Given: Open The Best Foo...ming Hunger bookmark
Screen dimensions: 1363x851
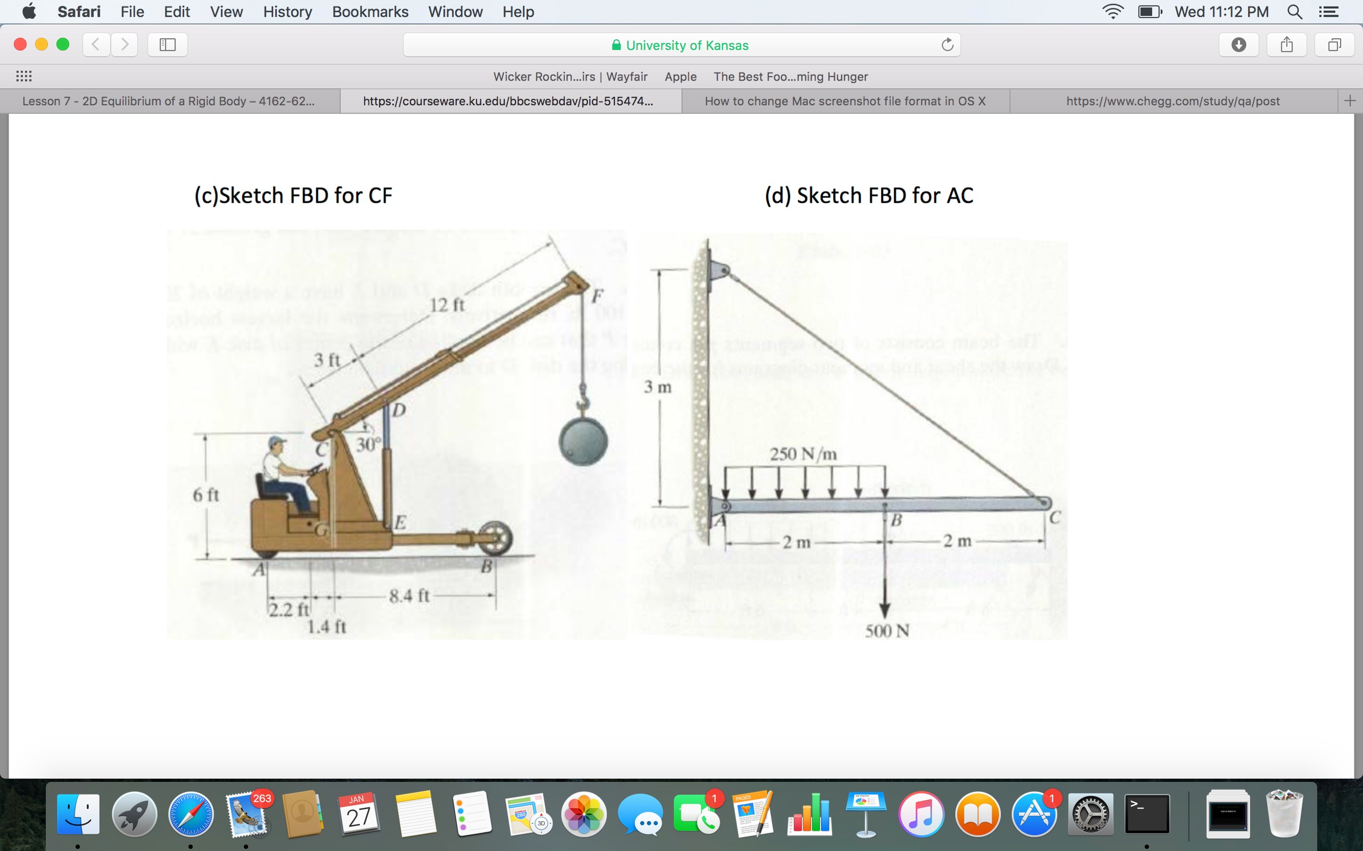Looking at the screenshot, I should 790,76.
